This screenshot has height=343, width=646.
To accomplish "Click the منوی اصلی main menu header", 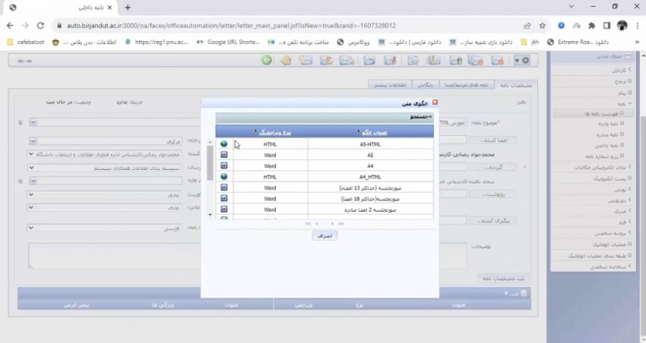I will tap(592, 56).
